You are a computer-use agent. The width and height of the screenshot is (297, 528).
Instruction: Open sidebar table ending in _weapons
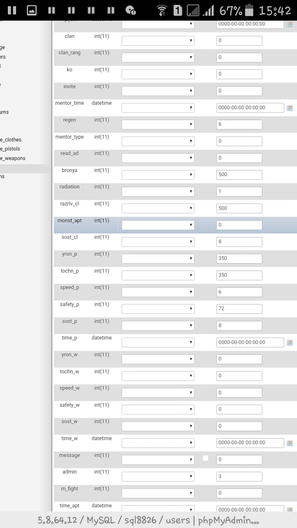point(13,158)
